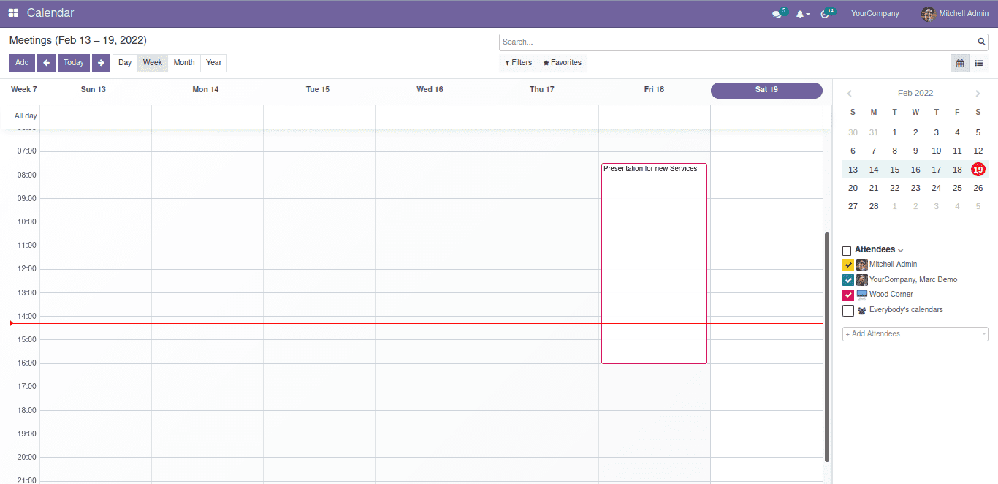Open the Favorites dropdown
Screen dimensions: 998x484
tap(563, 63)
